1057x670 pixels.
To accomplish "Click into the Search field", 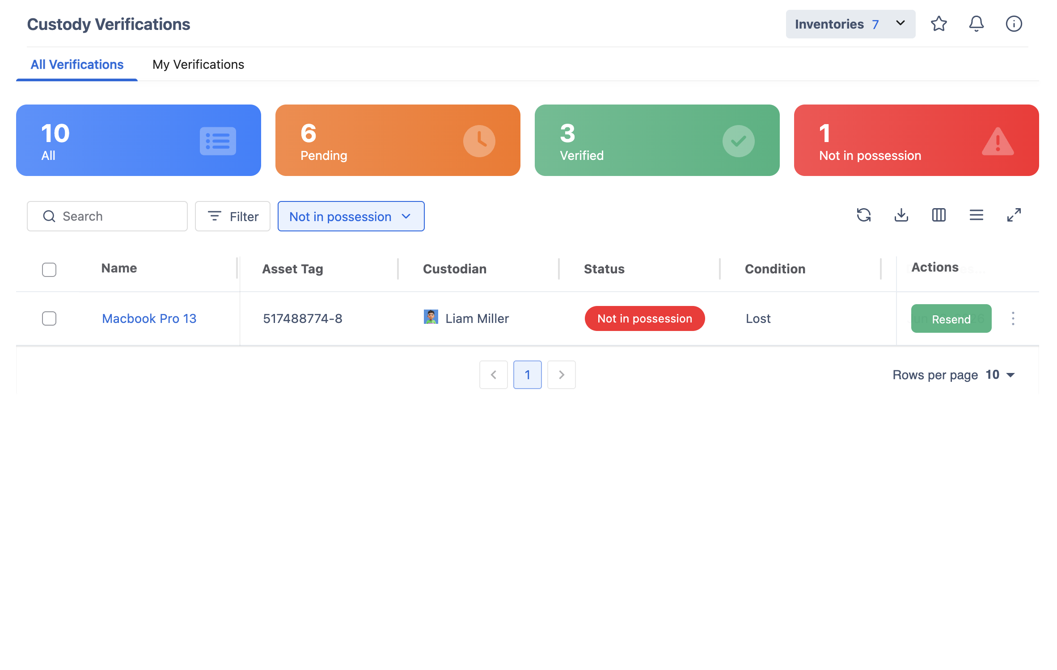I will [107, 216].
